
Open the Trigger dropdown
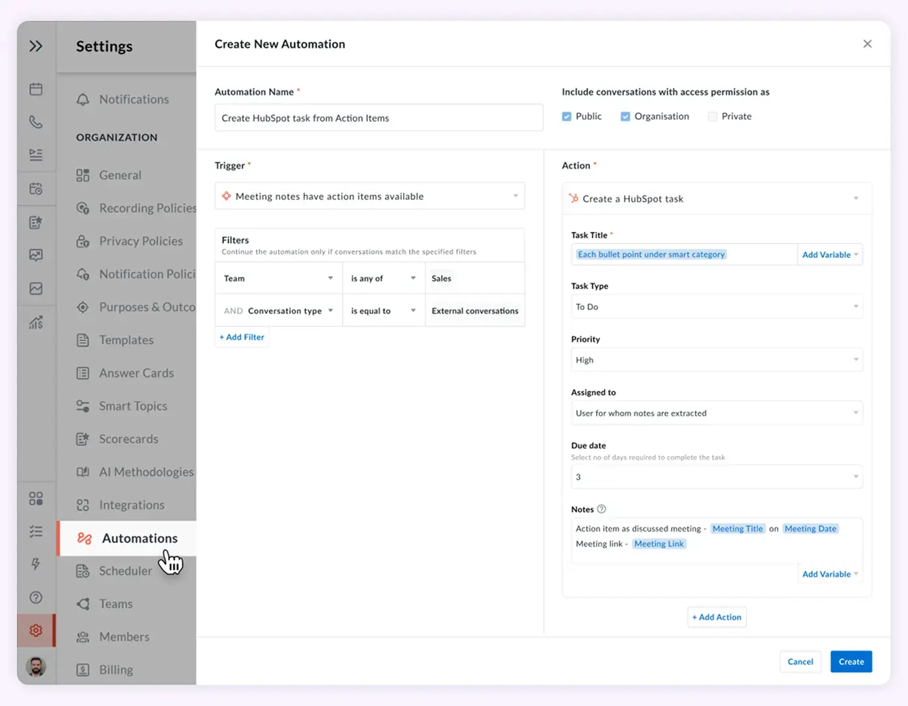(x=369, y=196)
